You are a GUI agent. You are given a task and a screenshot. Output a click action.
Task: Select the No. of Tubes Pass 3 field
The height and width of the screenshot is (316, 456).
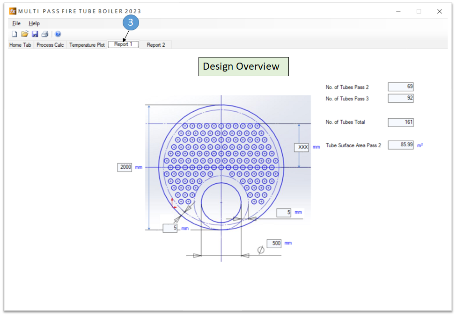(x=400, y=98)
